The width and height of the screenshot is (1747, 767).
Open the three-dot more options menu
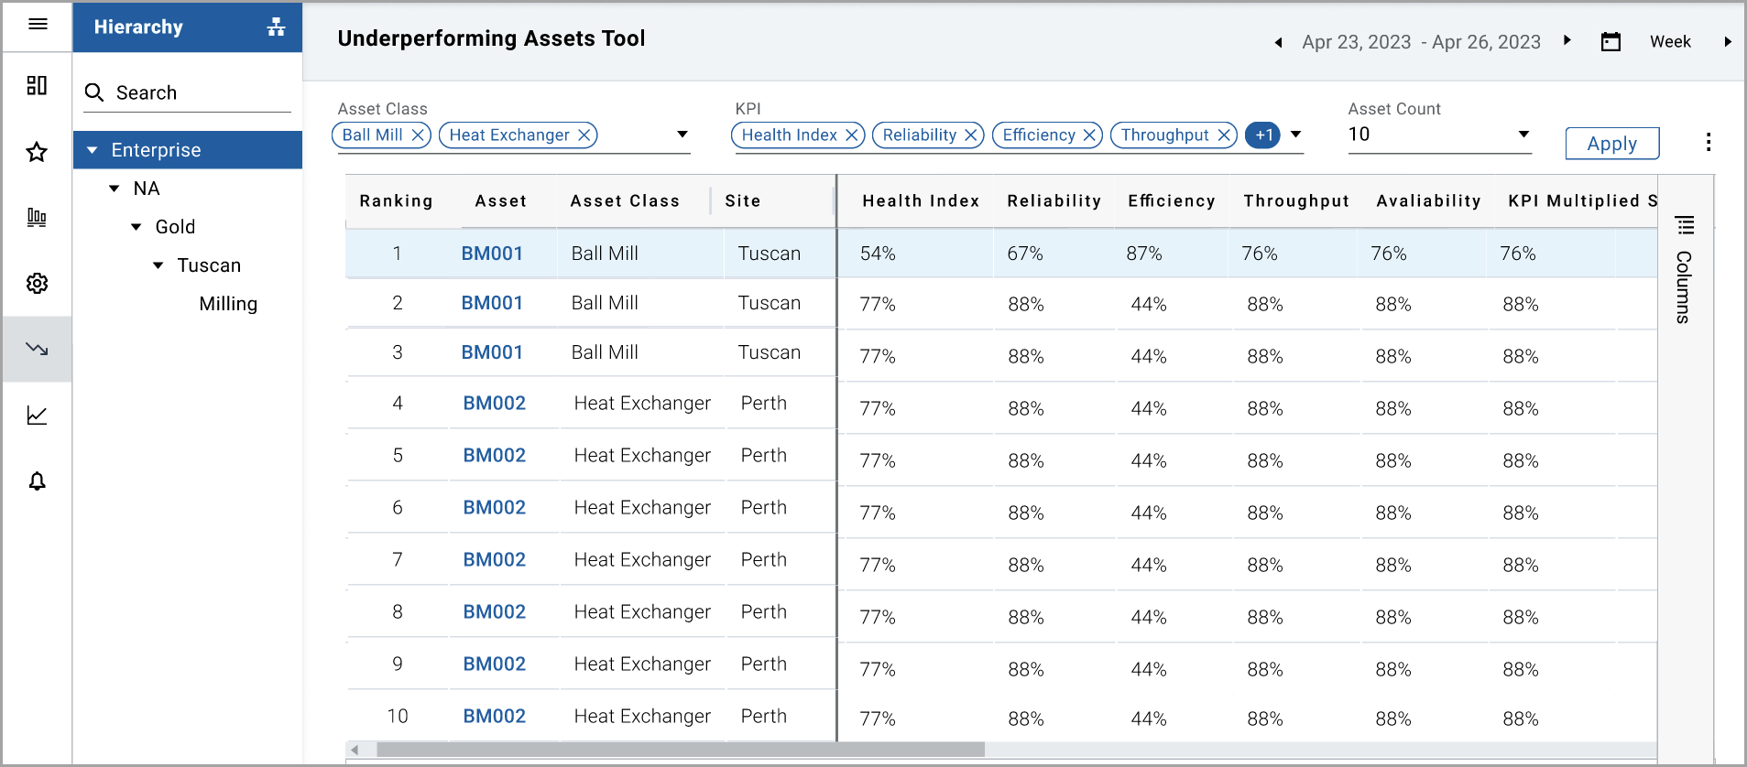pos(1709,142)
